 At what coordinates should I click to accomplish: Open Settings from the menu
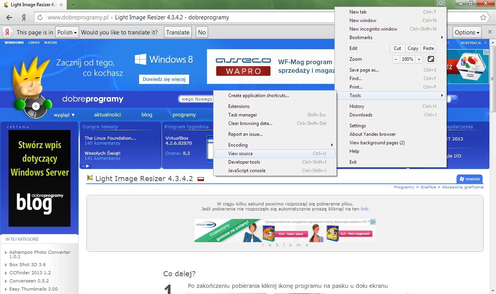(391, 126)
